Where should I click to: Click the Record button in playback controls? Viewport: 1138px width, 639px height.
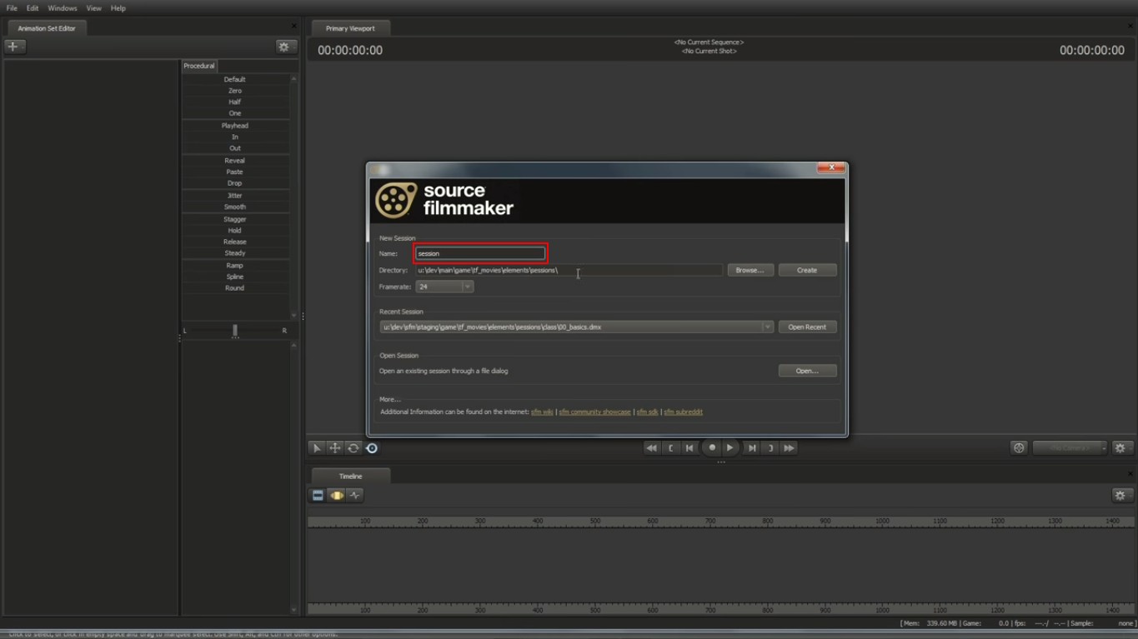coord(711,447)
